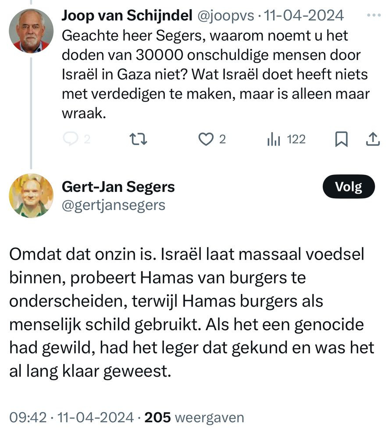Retweet Joop van Schijndel's post
Image resolution: width=392 pixels, height=438 pixels.
(138, 139)
